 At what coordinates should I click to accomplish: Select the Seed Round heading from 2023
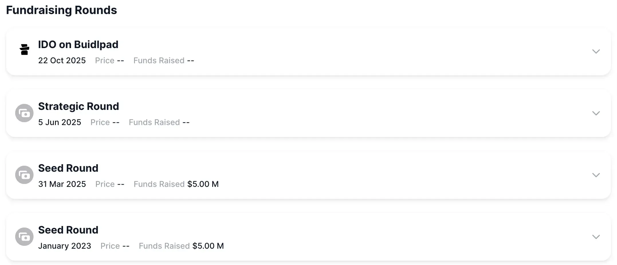(68, 230)
